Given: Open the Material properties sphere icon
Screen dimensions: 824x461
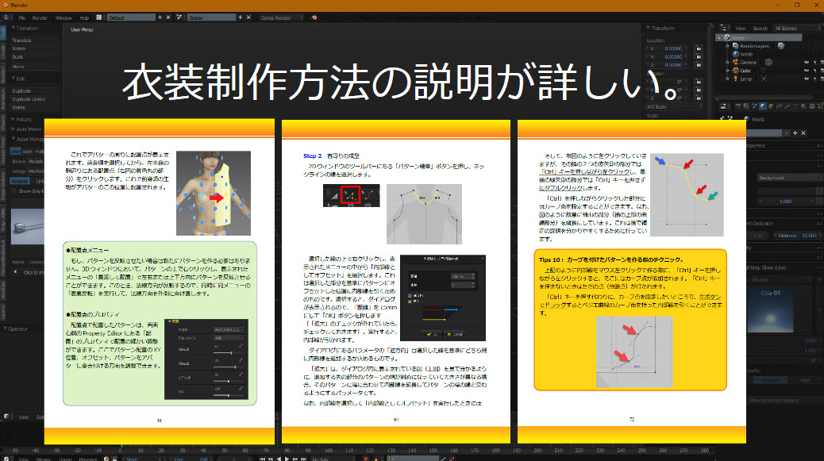Looking at the screenshot, I should [803, 106].
